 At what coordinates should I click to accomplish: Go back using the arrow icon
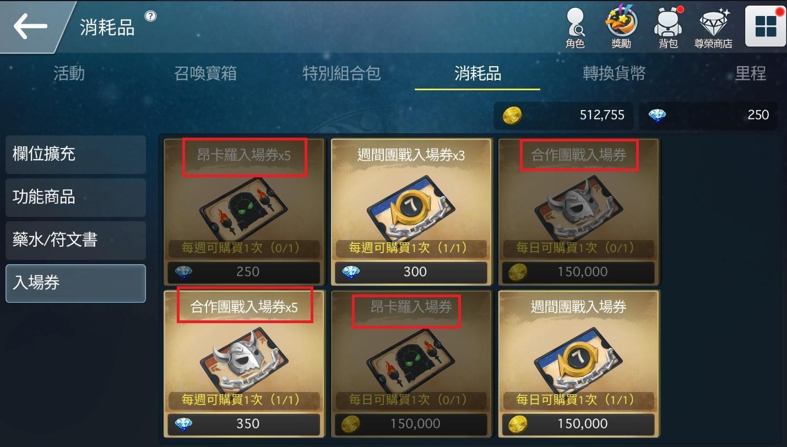point(30,26)
